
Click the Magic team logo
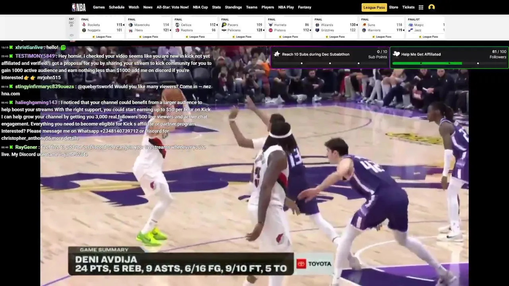tap(410, 25)
